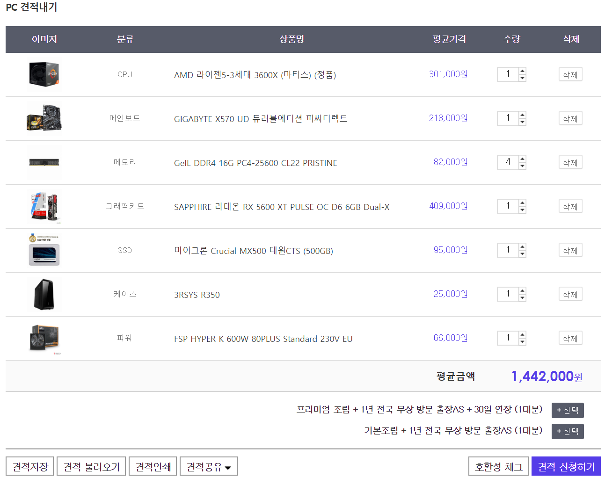
Task: Click the 95,000원 SSD price
Action: 451,250
